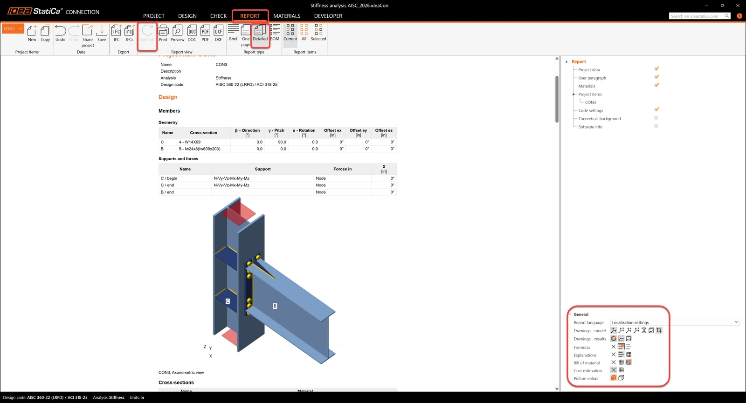The height and width of the screenshot is (403, 746).
Task: Toggle the crop option in Drawings - model
Action: coord(659,330)
